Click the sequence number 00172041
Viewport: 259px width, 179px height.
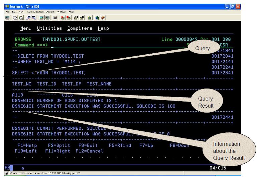click(223, 56)
